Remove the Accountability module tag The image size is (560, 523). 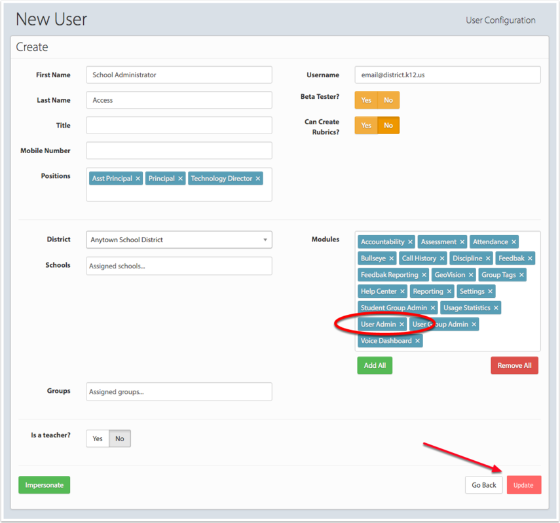411,242
